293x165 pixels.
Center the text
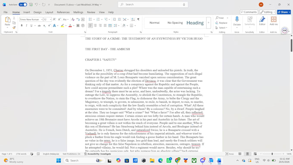[95, 25]
